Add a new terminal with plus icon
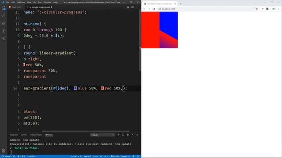This screenshot has height=158, width=282. pos(118,135)
